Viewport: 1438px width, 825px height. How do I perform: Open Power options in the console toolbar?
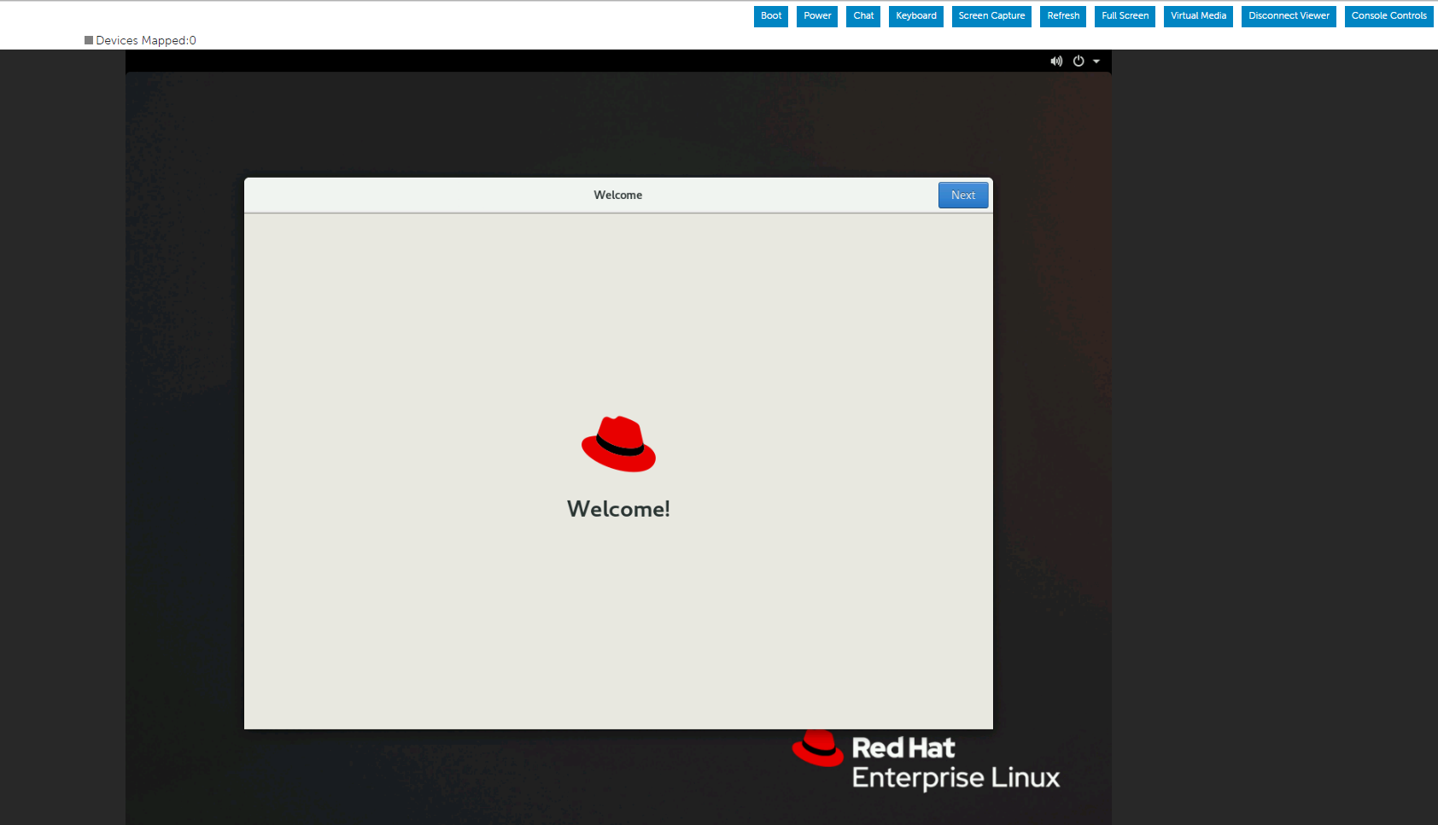pos(816,15)
